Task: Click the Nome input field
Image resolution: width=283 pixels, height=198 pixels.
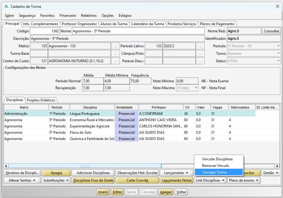Action: (x=138, y=31)
